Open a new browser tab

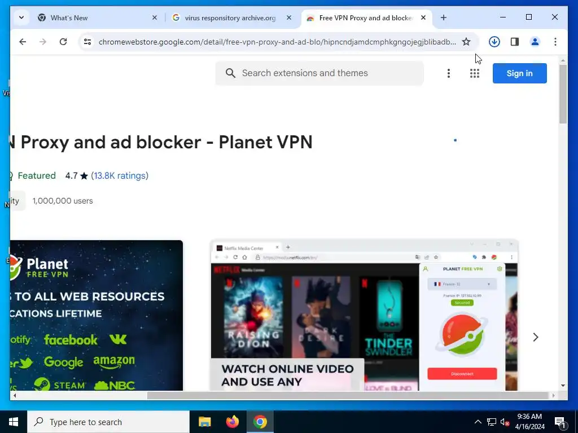[x=444, y=17]
